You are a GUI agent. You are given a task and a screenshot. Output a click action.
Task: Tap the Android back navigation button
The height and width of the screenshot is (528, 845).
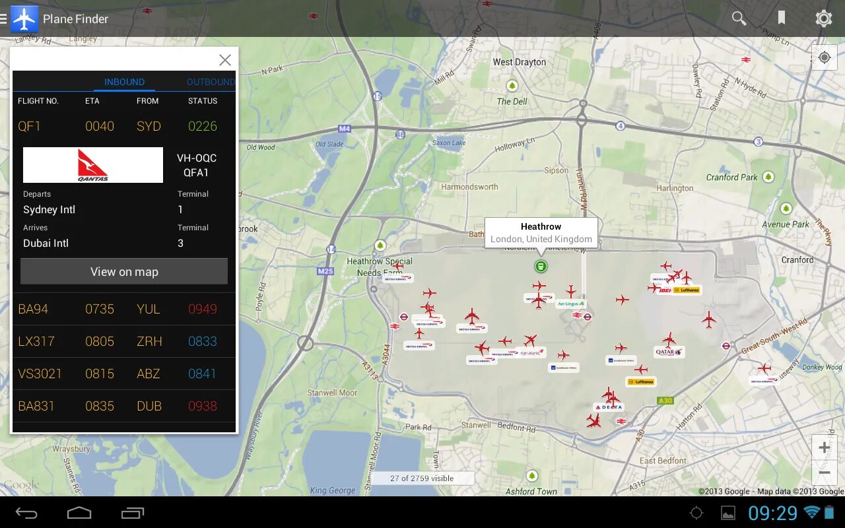[27, 513]
